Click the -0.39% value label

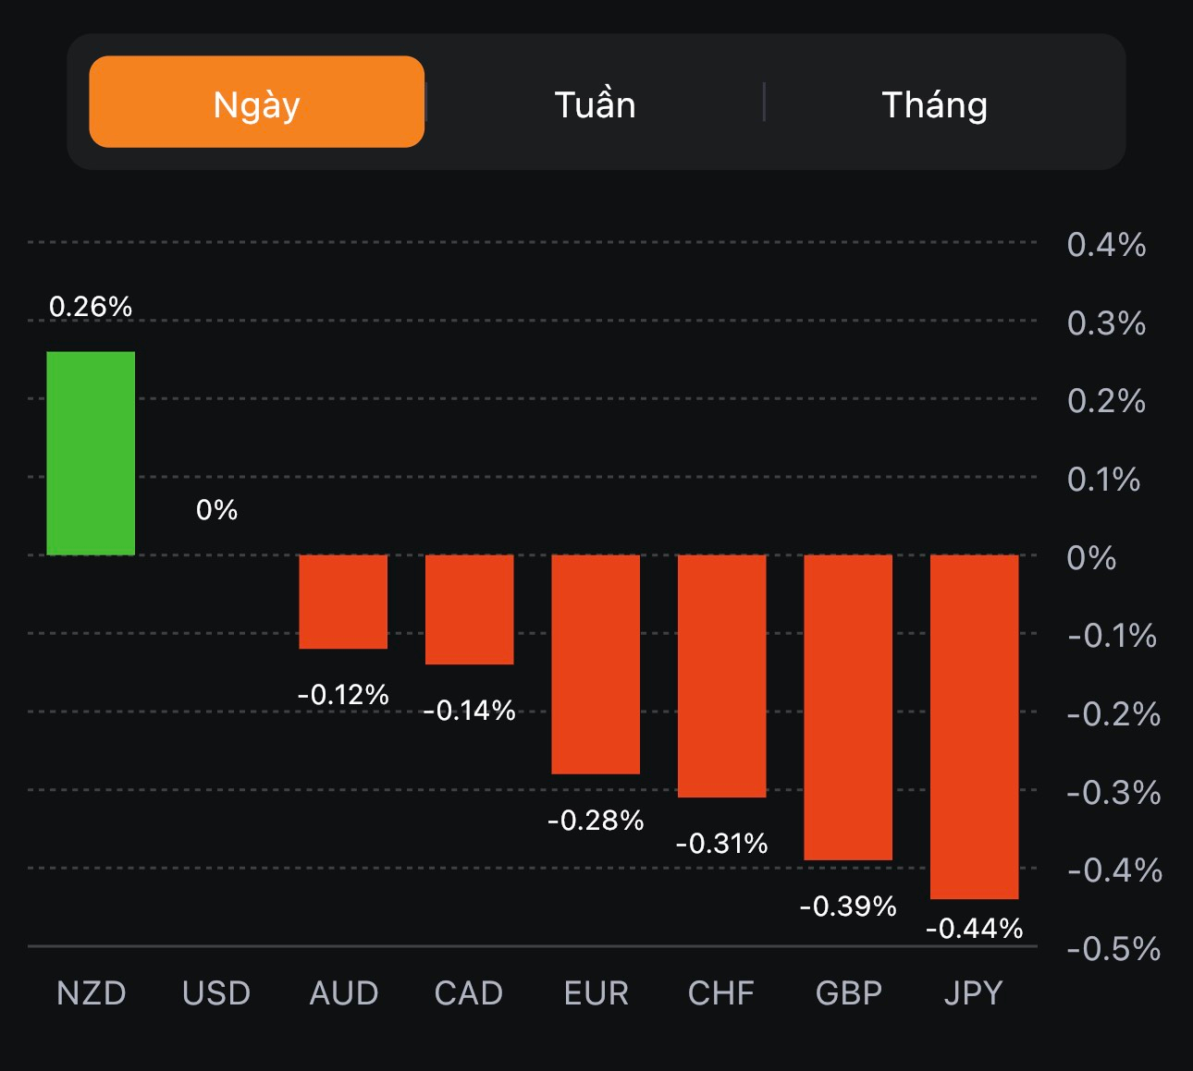pos(848,906)
